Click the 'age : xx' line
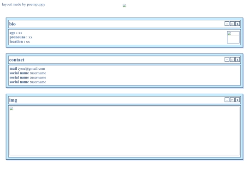 [16, 33]
